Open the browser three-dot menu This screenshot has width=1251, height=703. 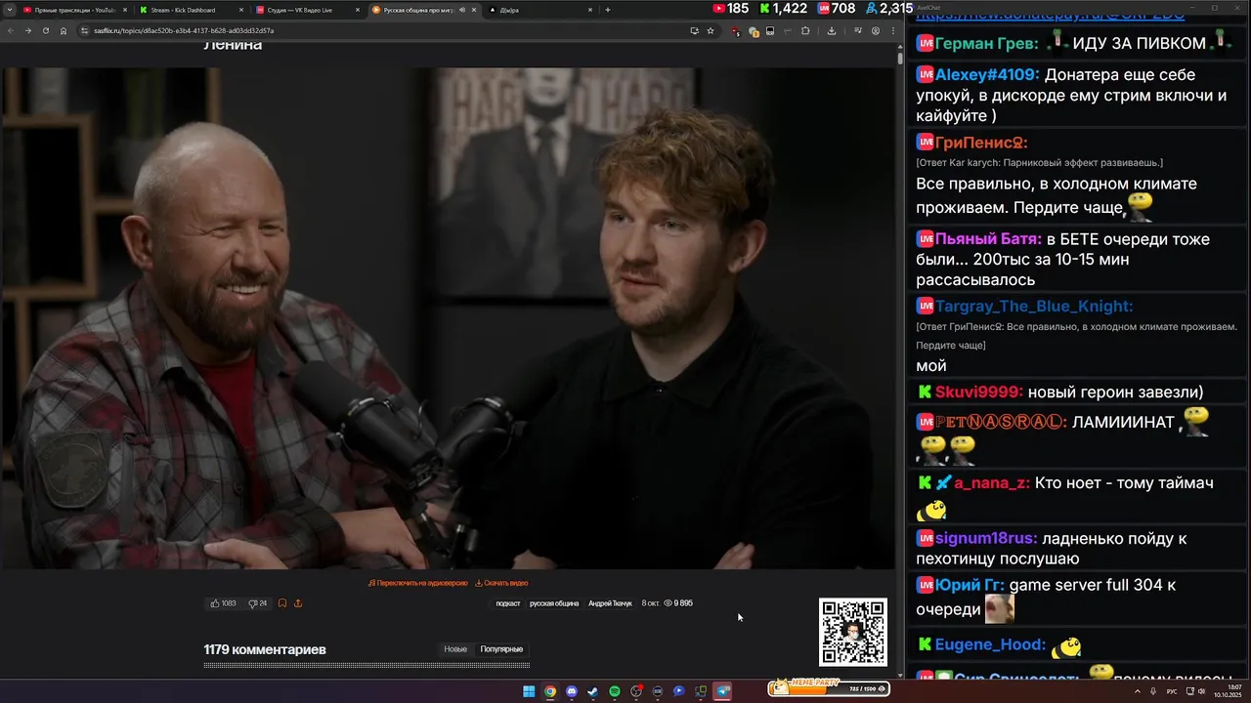(x=893, y=30)
